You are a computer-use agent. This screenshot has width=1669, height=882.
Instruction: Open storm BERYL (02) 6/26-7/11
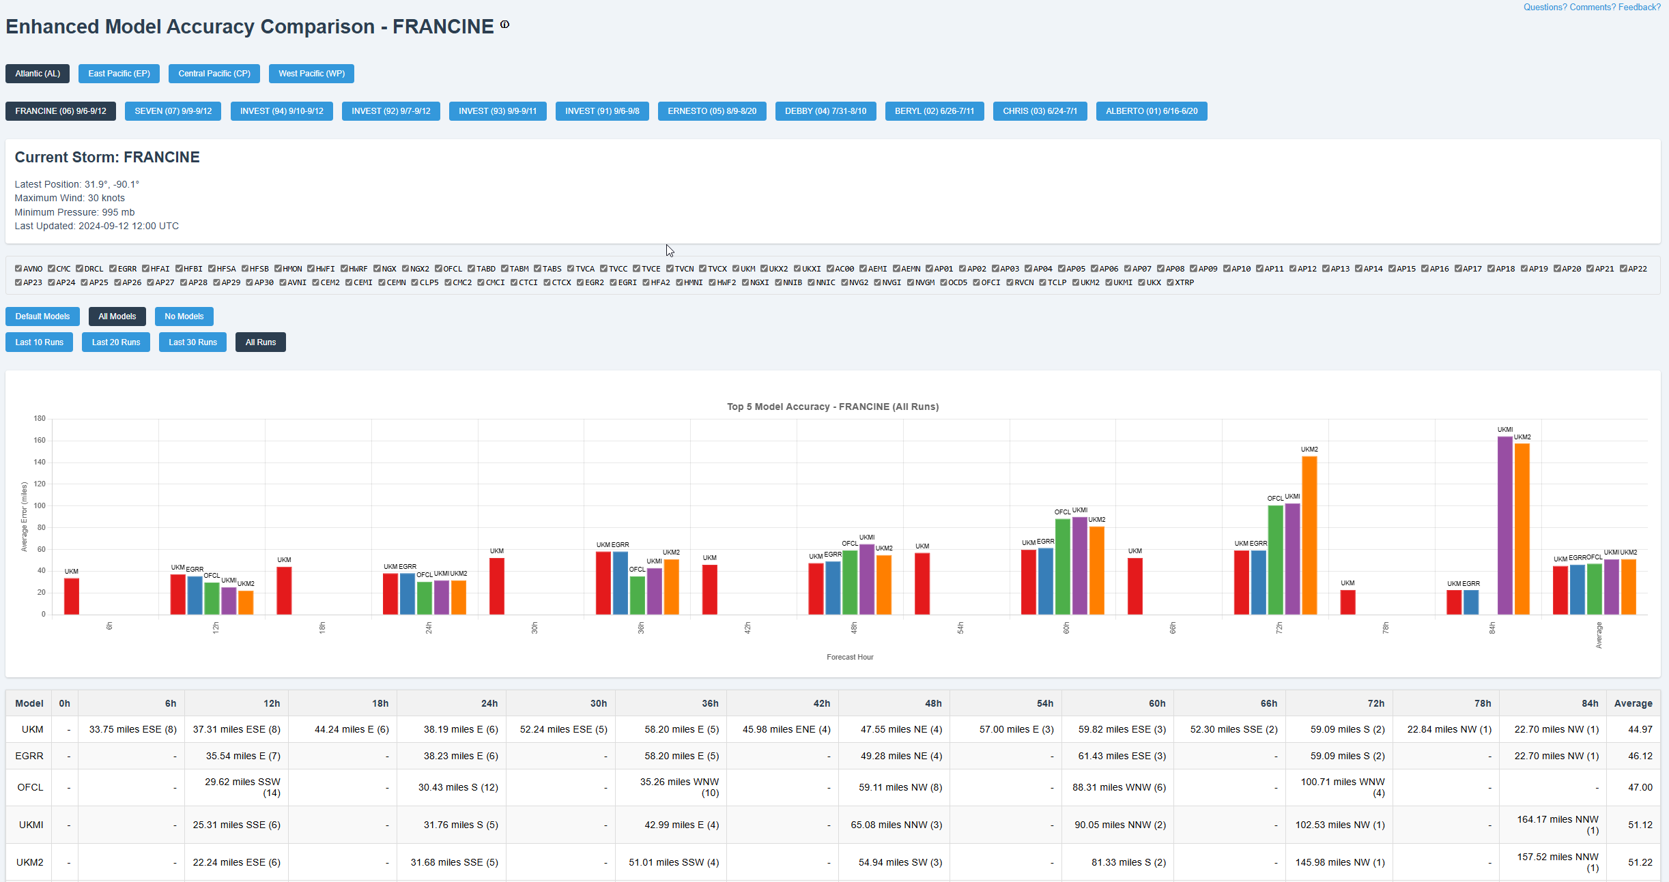click(x=935, y=111)
